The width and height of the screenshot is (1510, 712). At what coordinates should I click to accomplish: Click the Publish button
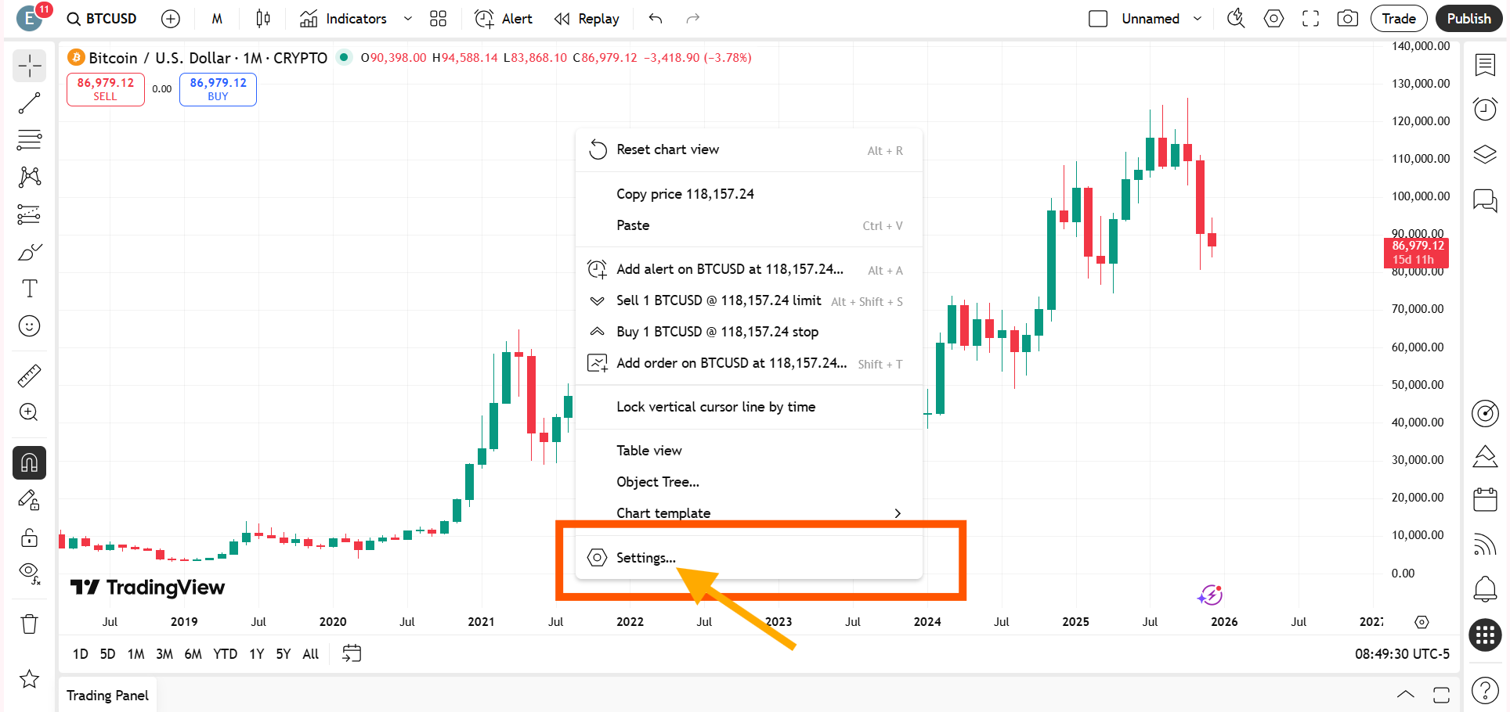tap(1468, 18)
